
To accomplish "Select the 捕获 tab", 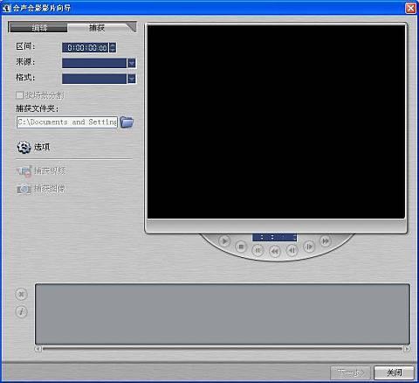I will pos(97,28).
